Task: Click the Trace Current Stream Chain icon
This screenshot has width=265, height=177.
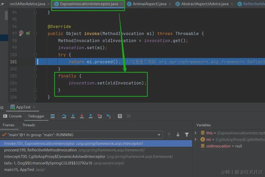Action: pos(129,116)
